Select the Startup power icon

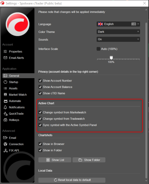click(x=5, y=82)
